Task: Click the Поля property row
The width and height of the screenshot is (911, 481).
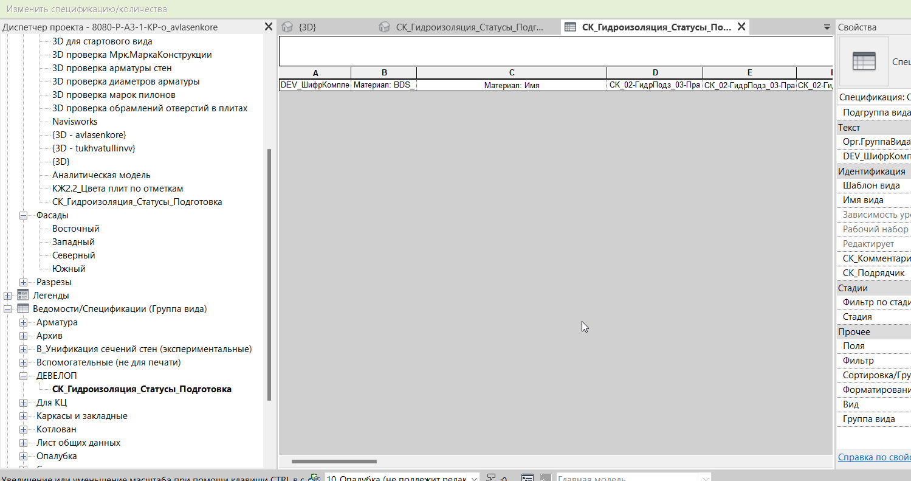Action: coord(874,346)
